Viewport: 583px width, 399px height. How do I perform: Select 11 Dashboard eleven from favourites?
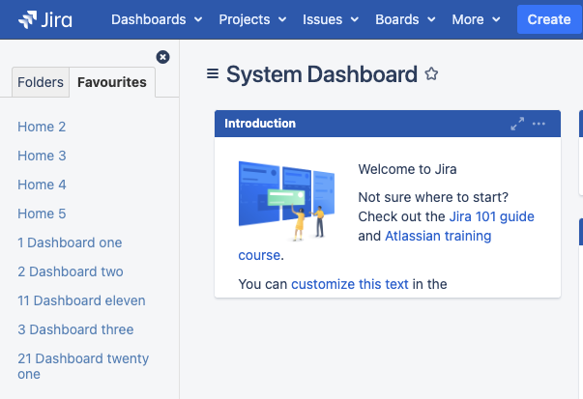coord(81,300)
